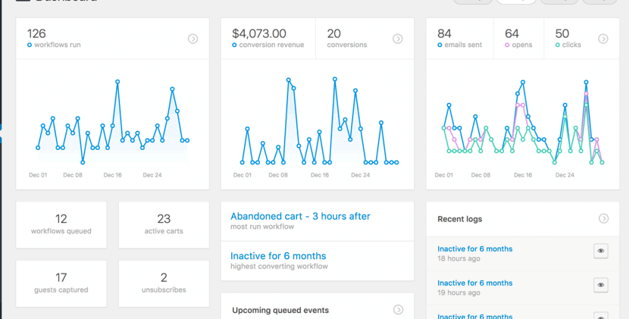629x319 pixels.
Task: Open emails sent report arrow
Action: point(603,39)
